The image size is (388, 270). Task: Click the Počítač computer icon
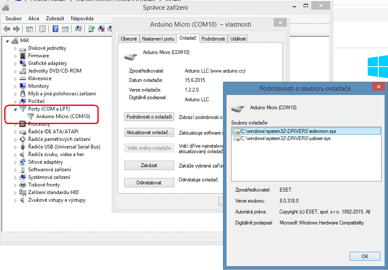23,101
